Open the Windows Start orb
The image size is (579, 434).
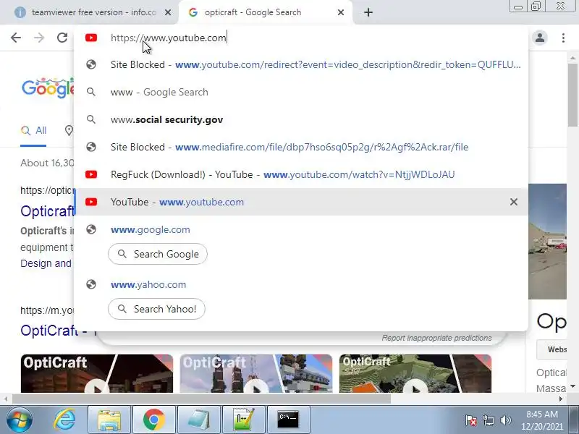coord(20,420)
